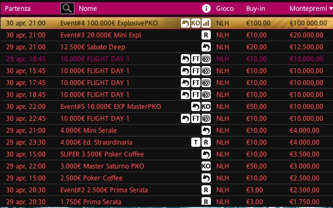Open 4.000€ Mini Serale tournament row
The height and width of the screenshot is (208, 333).
[166, 130]
